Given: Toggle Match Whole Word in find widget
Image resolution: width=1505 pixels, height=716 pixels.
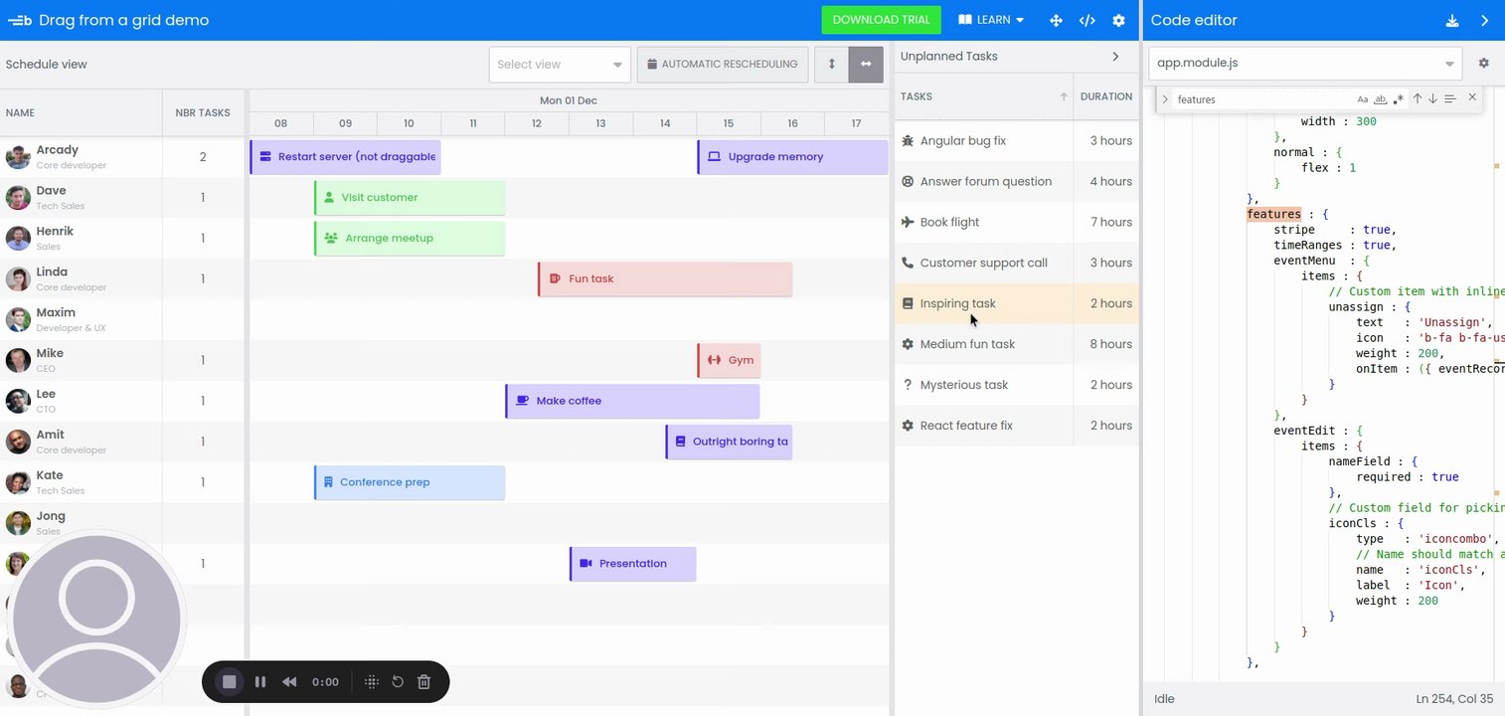Looking at the screenshot, I should (1380, 99).
